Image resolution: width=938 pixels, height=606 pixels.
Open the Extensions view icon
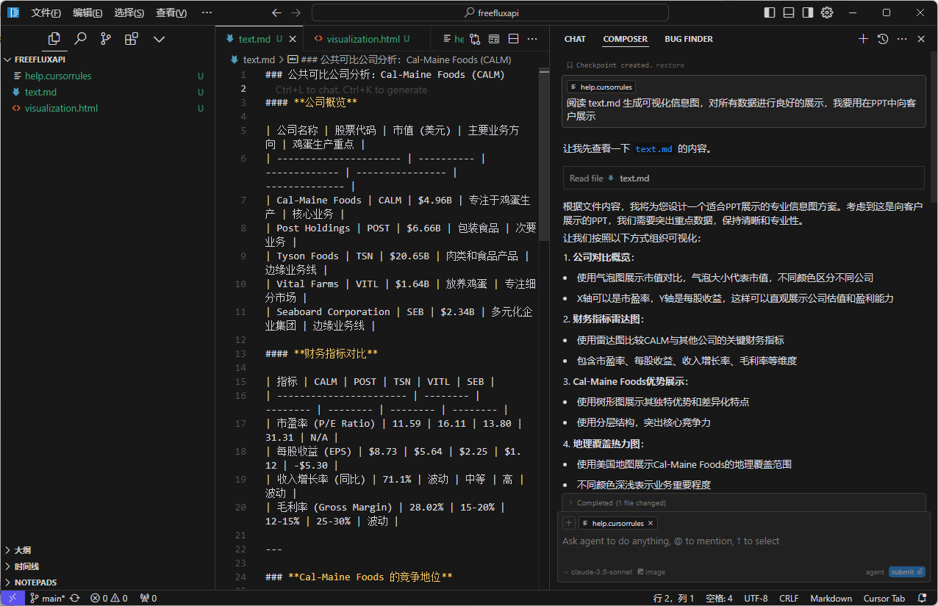coord(132,39)
